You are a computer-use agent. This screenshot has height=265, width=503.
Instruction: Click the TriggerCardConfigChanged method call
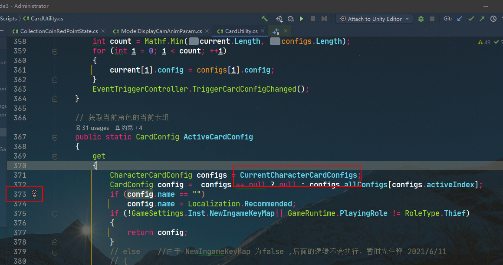(244, 89)
